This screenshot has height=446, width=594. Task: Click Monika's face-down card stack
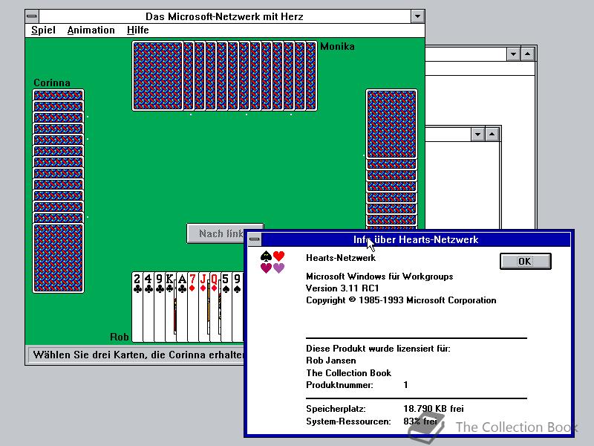225,76
